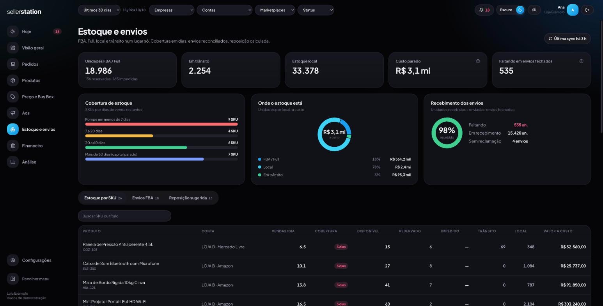Open Configurações gear icon

13,260
